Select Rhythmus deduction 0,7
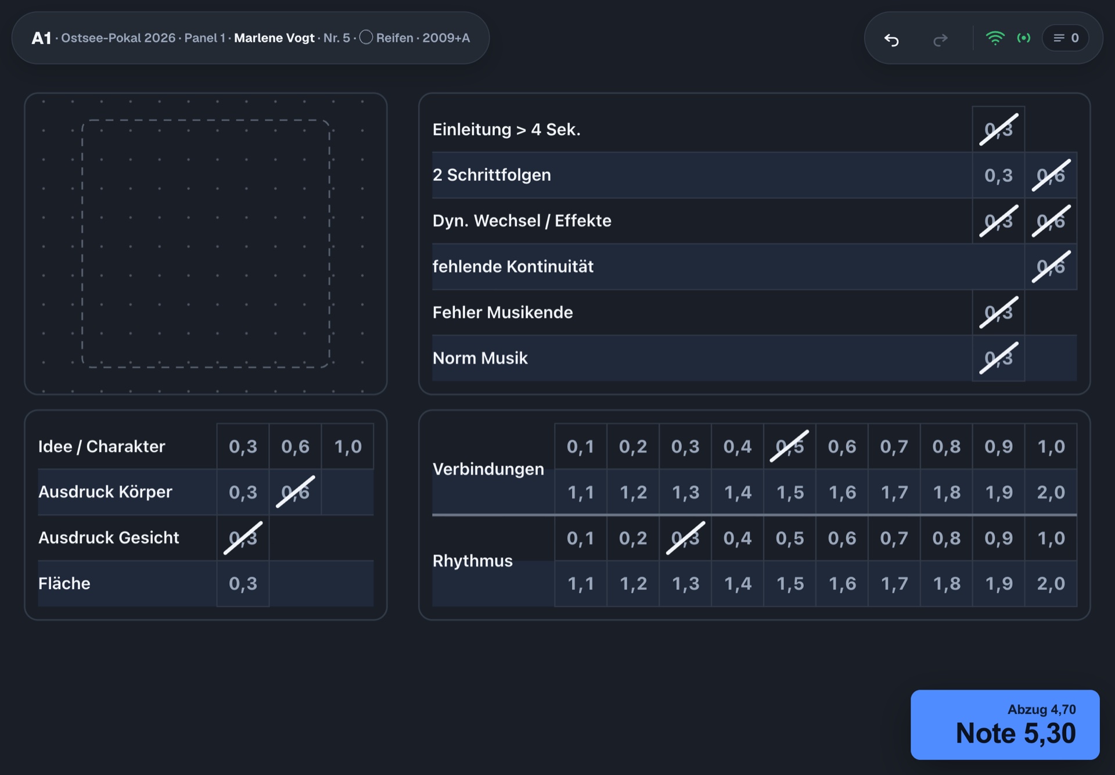The height and width of the screenshot is (775, 1115). click(894, 538)
